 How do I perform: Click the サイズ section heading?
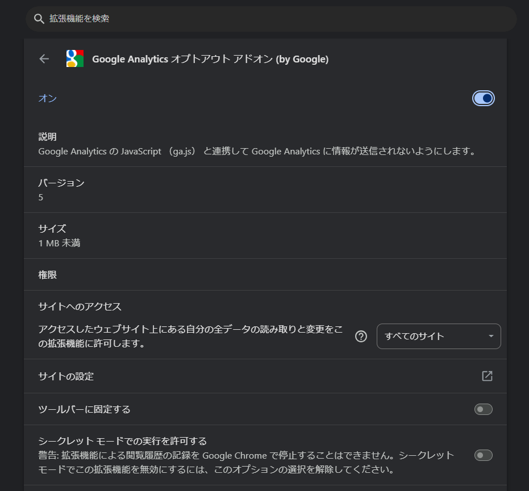(x=52, y=229)
